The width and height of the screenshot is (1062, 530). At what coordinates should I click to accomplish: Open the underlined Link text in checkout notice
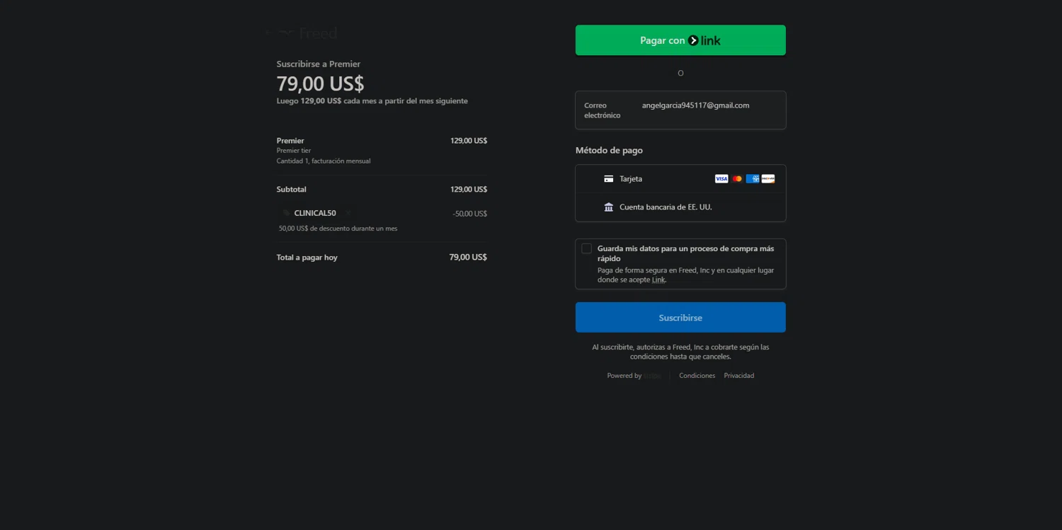pyautogui.click(x=658, y=280)
